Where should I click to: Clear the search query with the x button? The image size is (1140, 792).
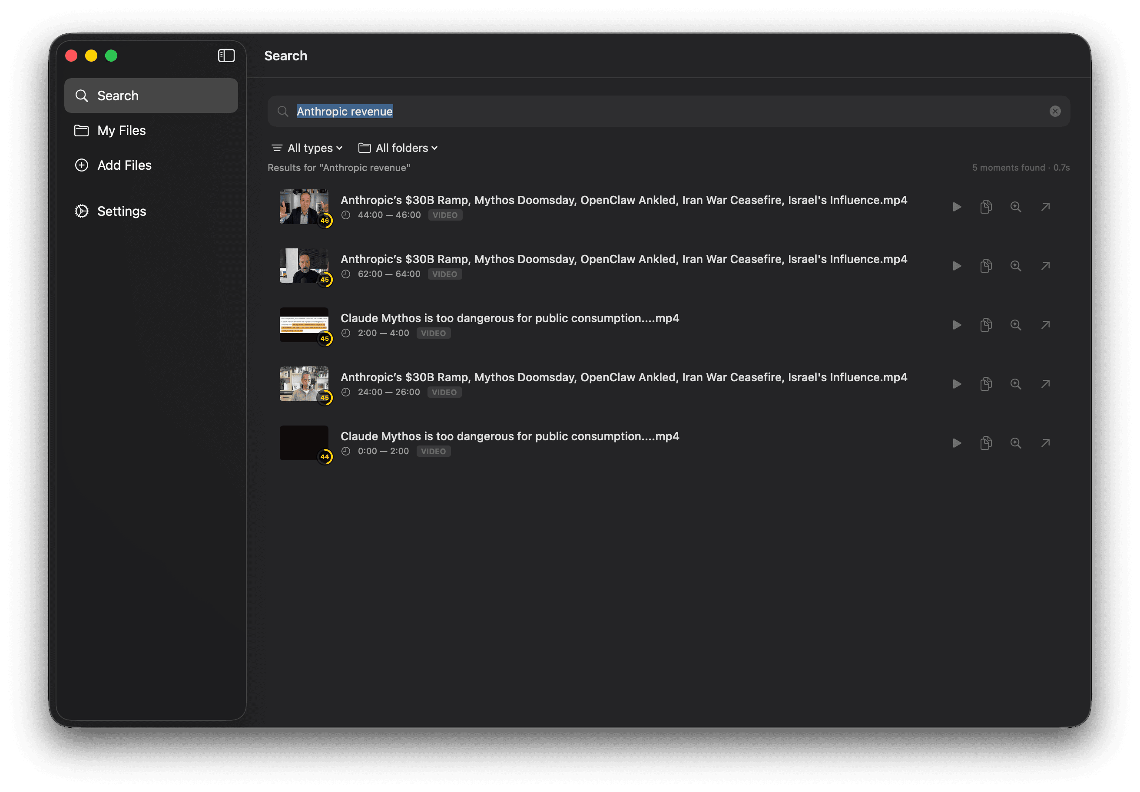point(1054,111)
